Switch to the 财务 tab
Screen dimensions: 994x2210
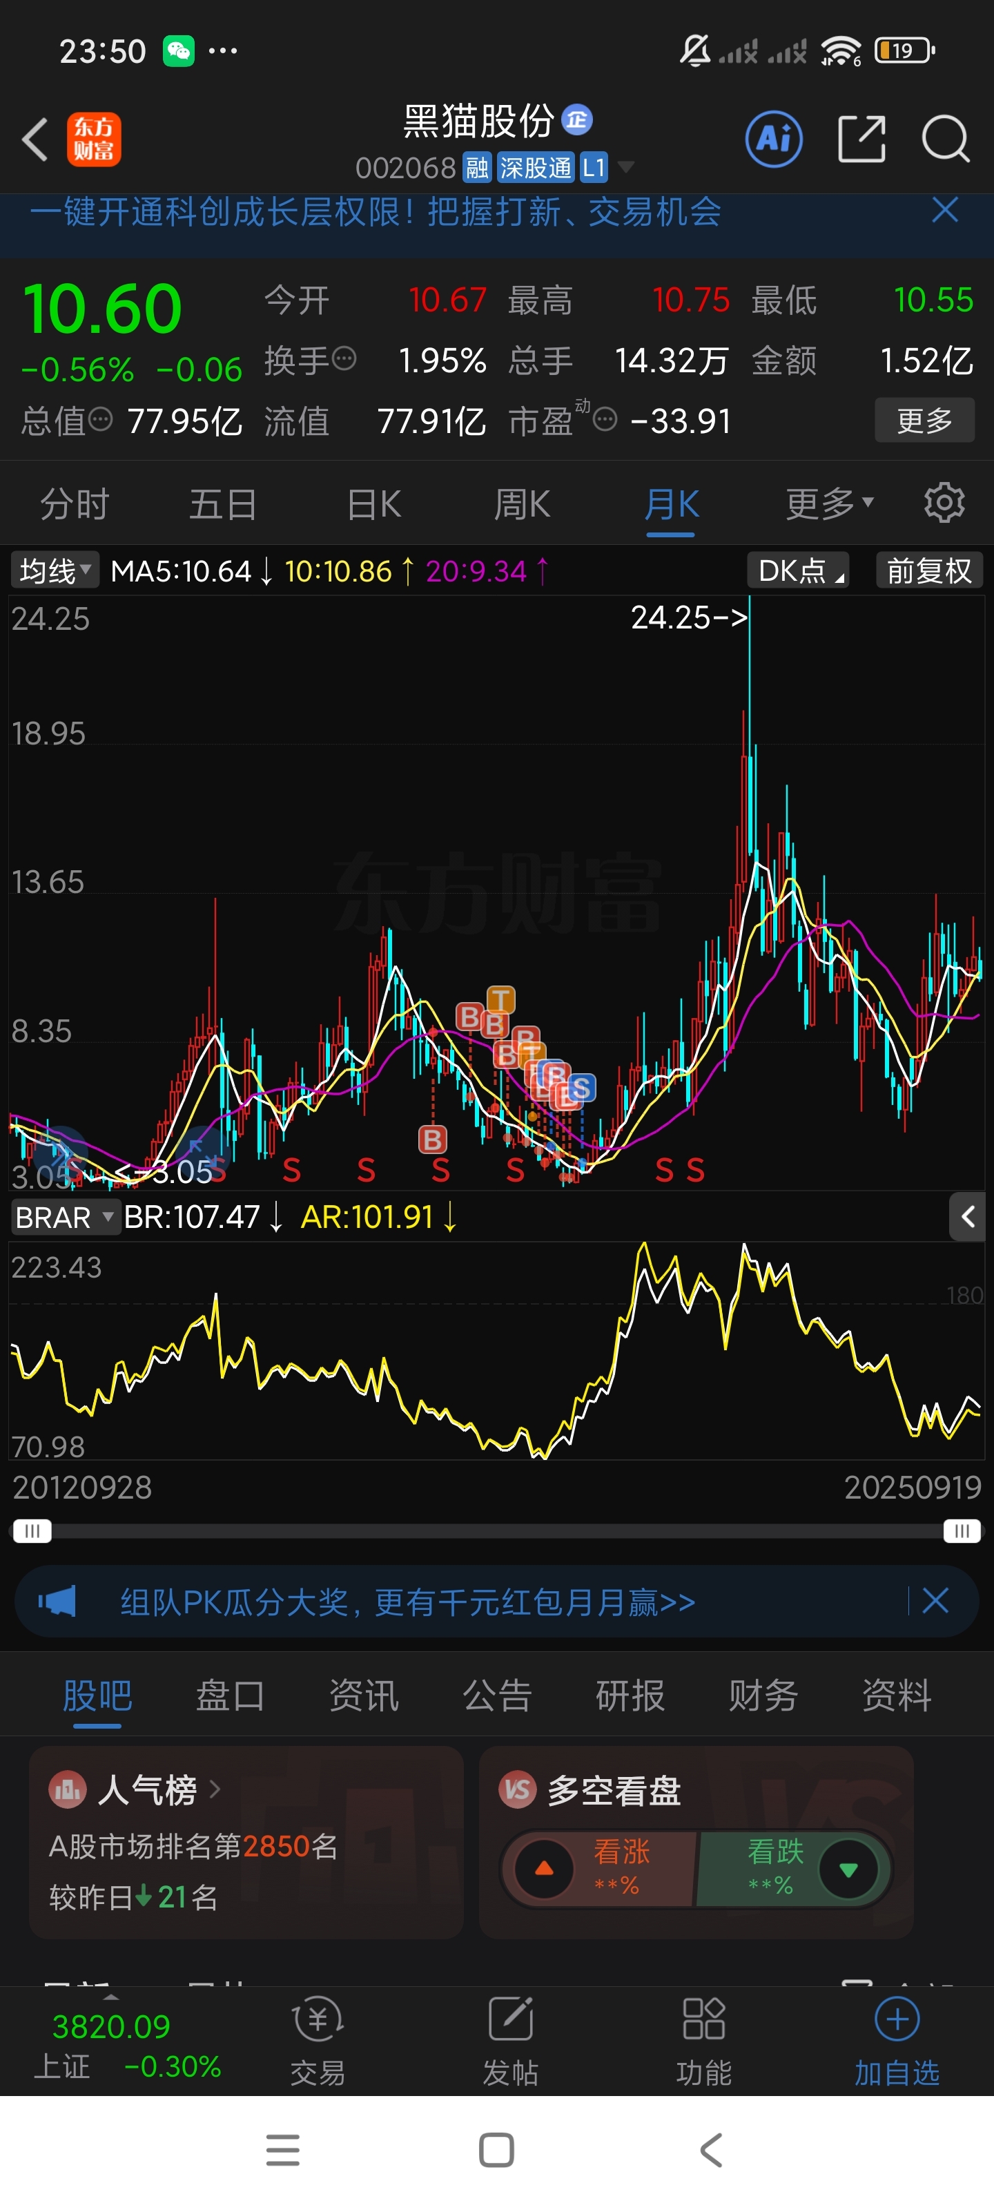(x=763, y=1695)
